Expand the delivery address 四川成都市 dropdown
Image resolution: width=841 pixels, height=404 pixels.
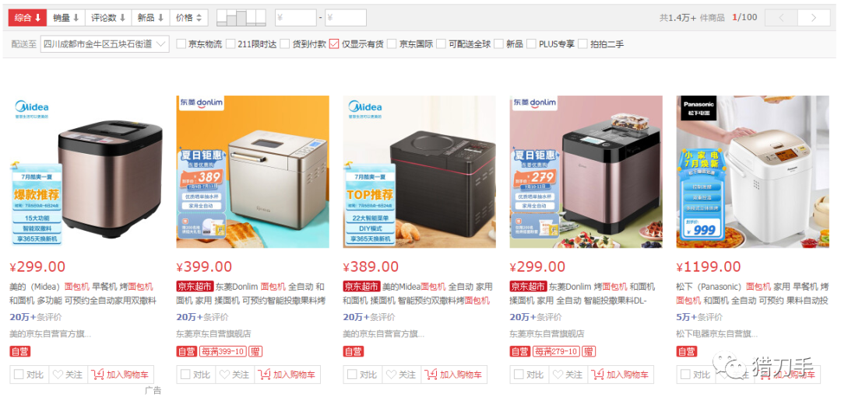click(x=104, y=44)
